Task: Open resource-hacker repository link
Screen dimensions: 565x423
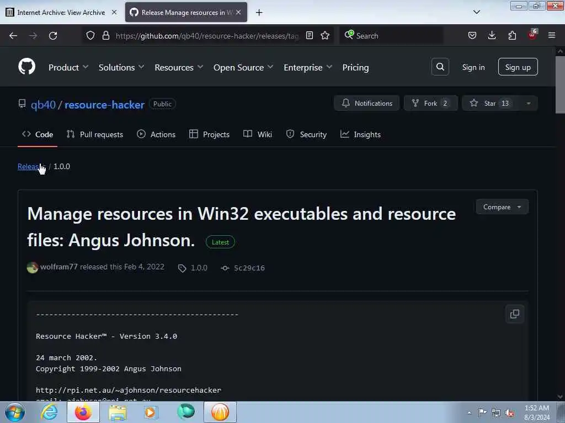Action: coord(104,105)
